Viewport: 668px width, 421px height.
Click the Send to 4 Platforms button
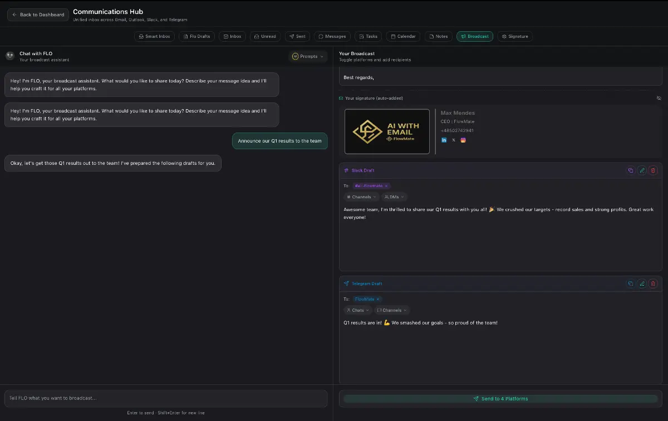[500, 398]
